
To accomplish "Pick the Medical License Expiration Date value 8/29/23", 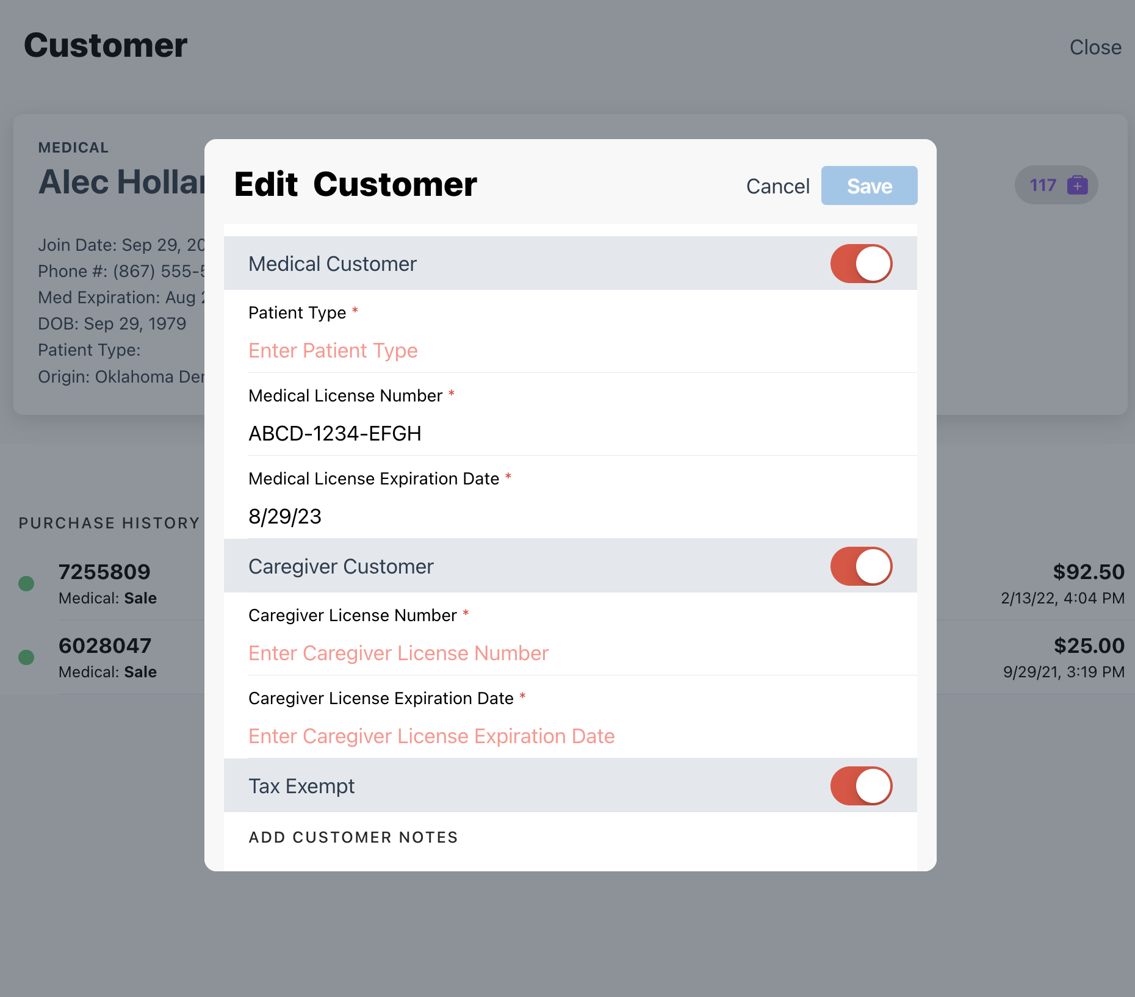I will tap(285, 517).
